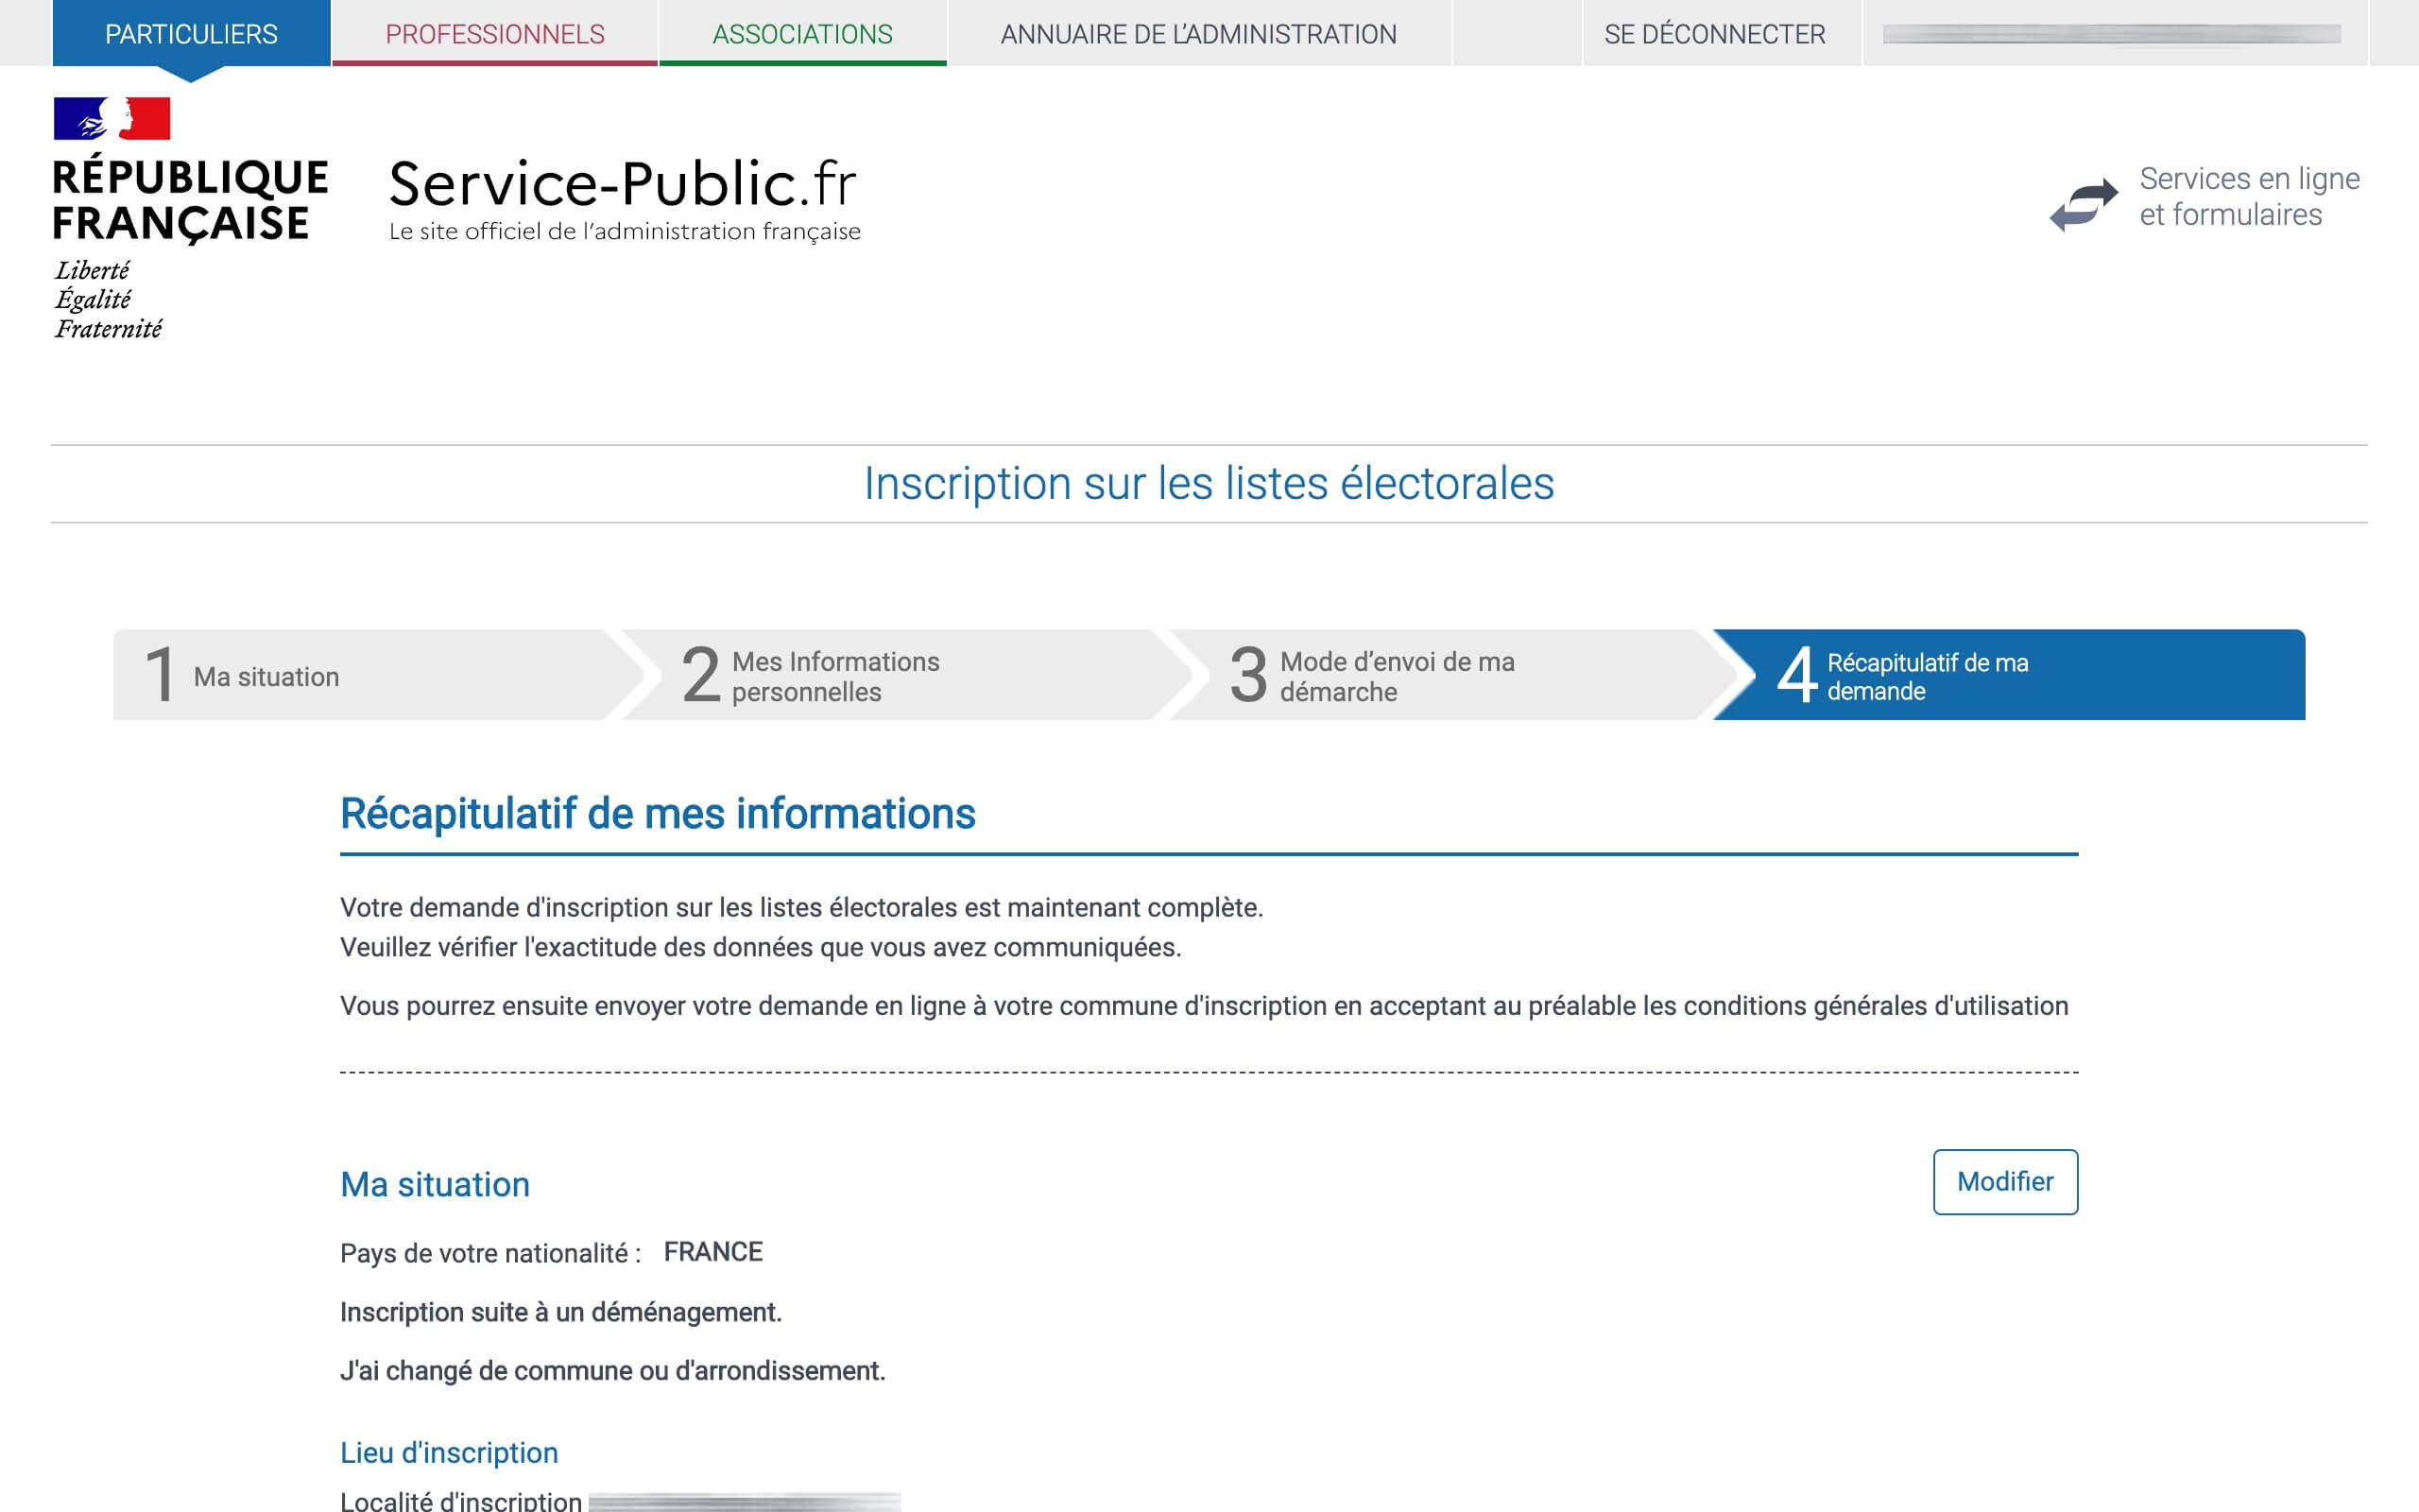Click the step 1 number icon

click(160, 675)
